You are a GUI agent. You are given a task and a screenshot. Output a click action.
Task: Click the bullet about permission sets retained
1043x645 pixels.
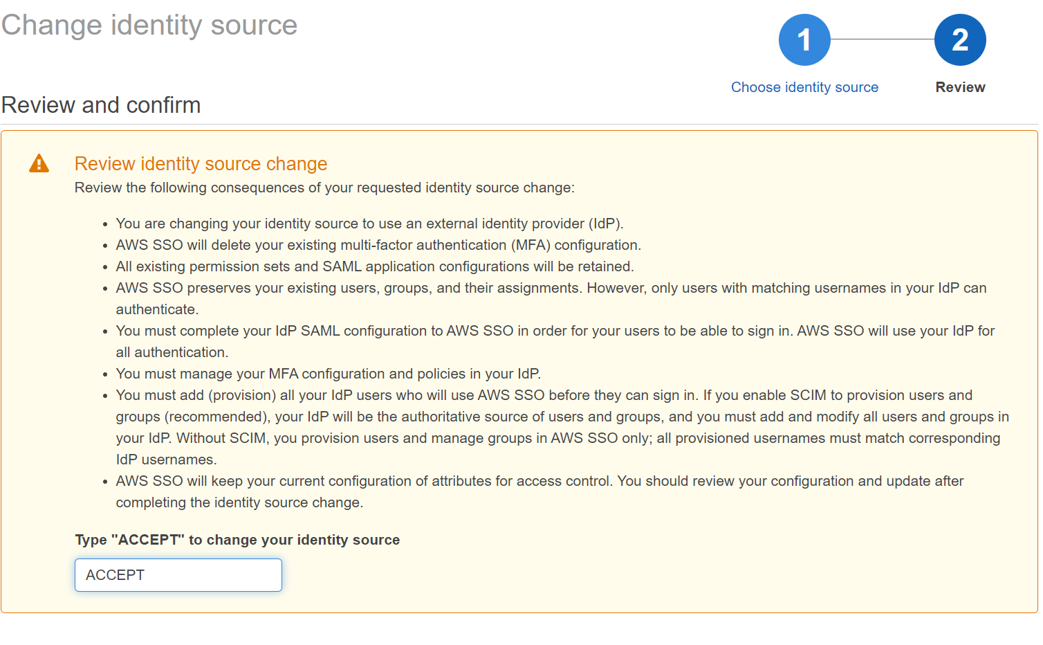375,266
